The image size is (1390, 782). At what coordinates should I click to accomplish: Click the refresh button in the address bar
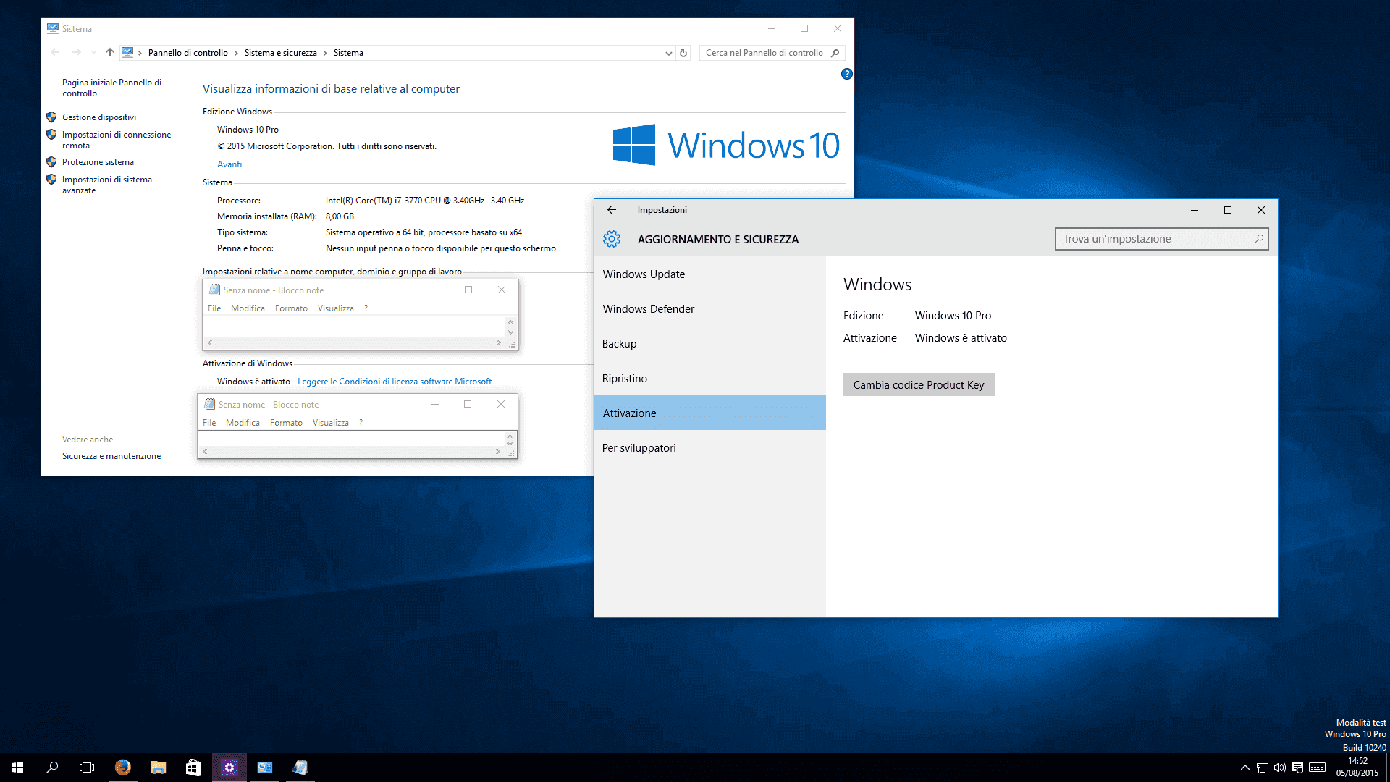tap(683, 53)
